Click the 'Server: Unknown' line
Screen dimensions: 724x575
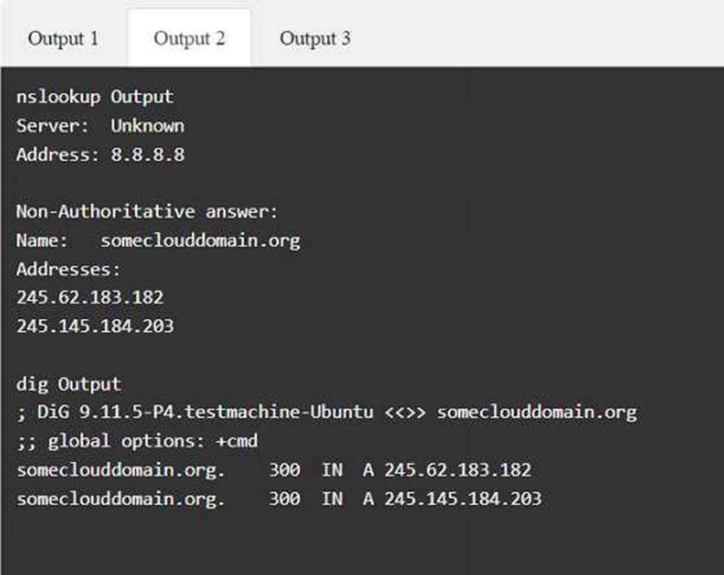point(100,125)
